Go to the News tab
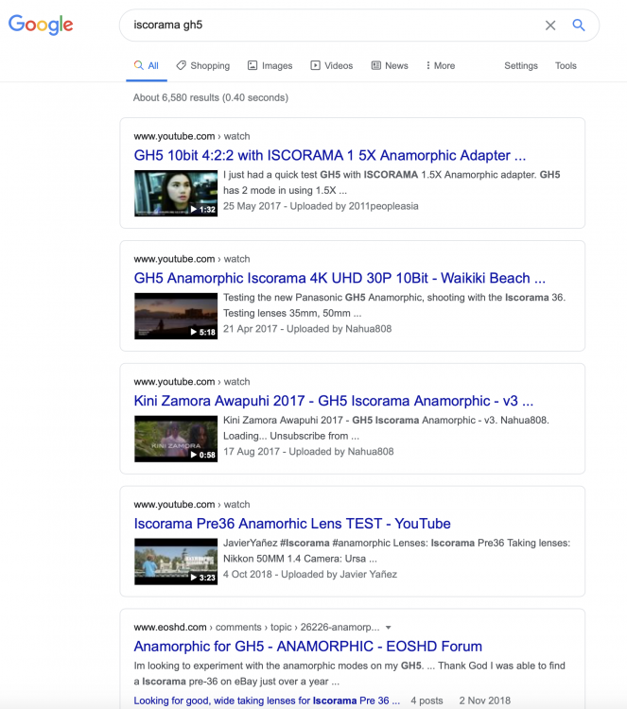Screen dimensions: 627x709 click(x=390, y=66)
